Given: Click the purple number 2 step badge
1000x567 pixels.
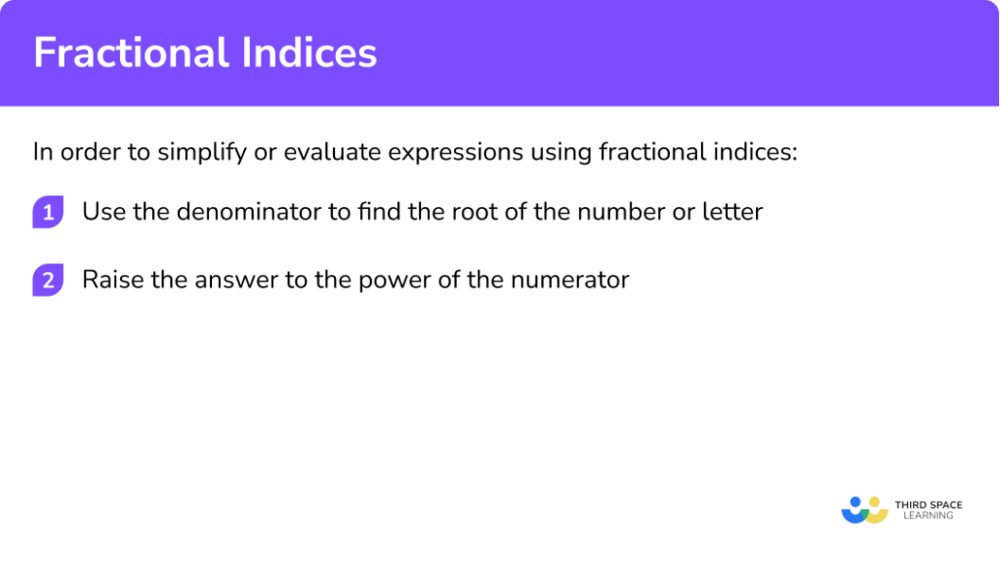Looking at the screenshot, I should click(x=48, y=280).
